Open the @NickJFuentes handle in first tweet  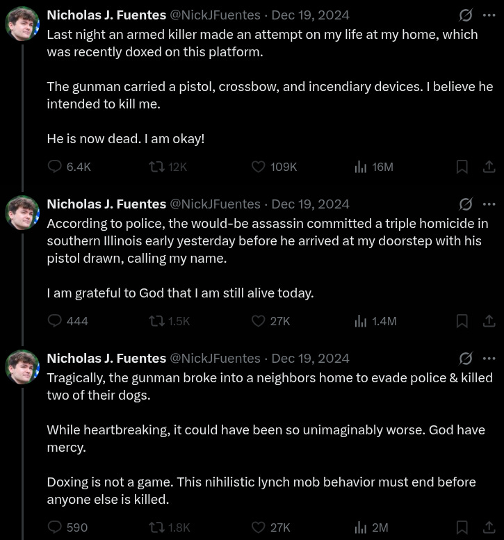pos(215,15)
